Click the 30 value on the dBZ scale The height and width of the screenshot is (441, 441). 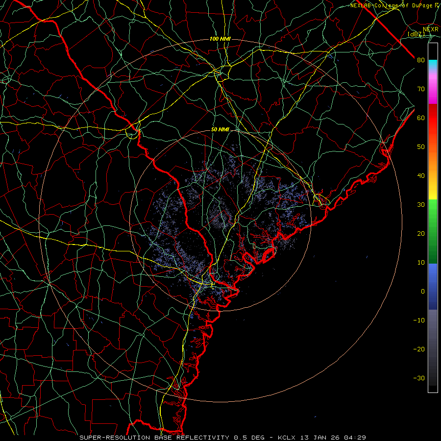click(x=421, y=205)
